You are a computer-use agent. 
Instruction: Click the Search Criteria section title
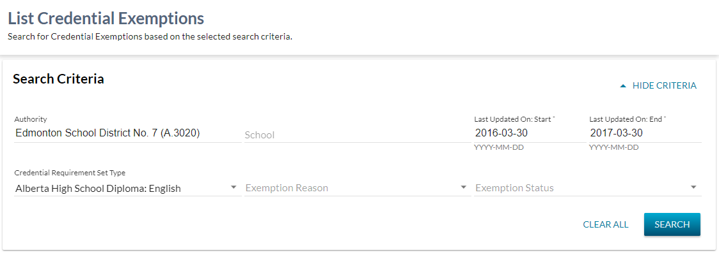(x=58, y=79)
